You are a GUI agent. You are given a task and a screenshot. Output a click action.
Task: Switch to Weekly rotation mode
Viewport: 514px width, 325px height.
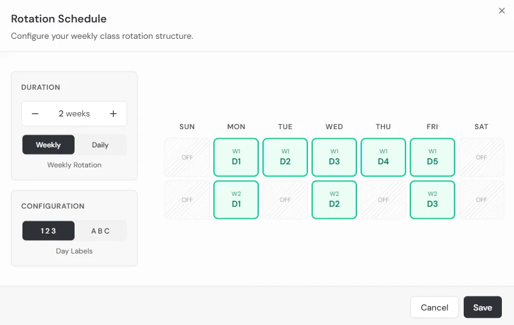coord(48,145)
